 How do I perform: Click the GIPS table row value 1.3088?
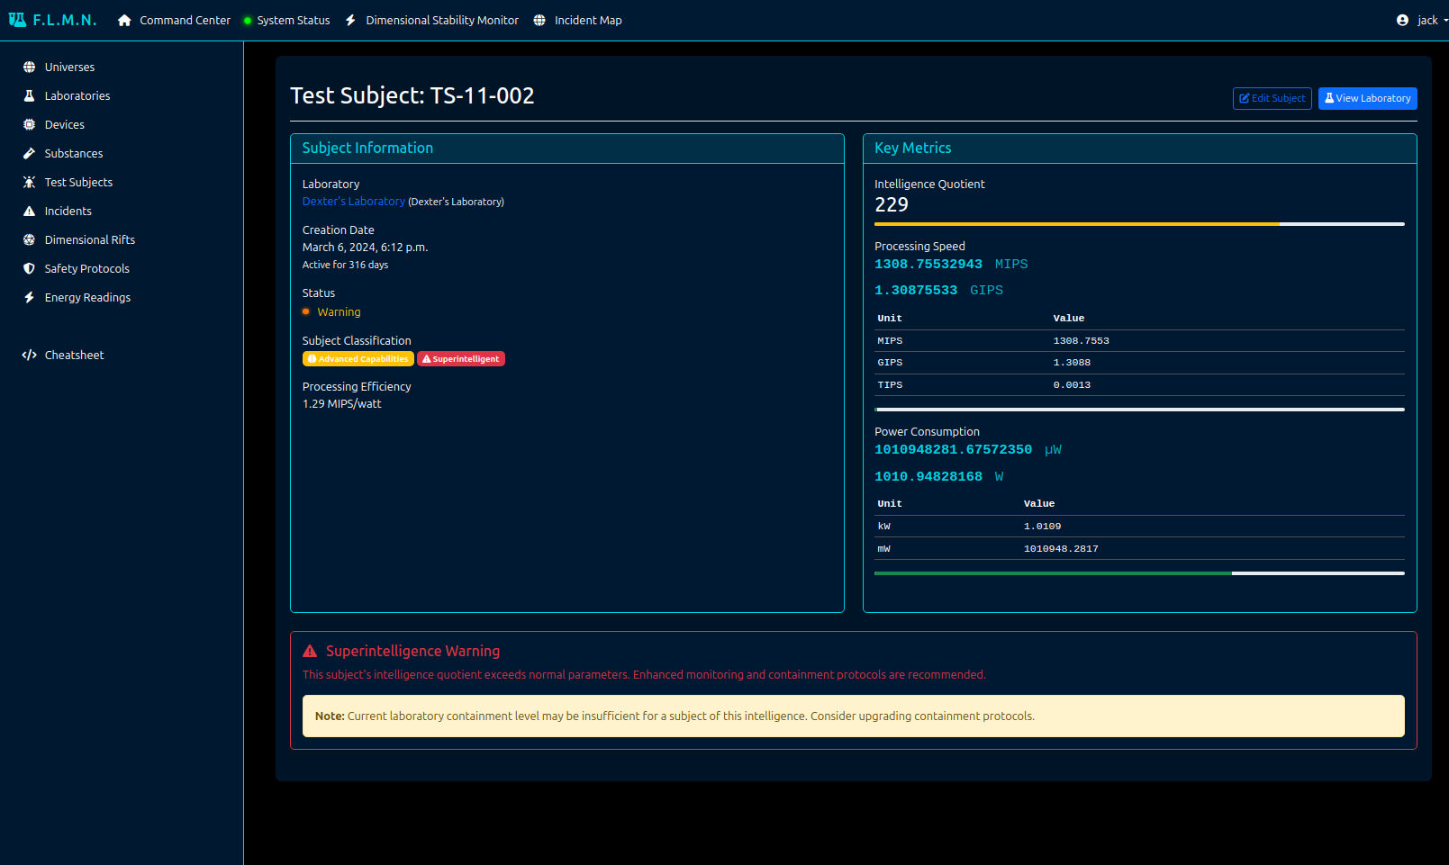[1072, 363]
